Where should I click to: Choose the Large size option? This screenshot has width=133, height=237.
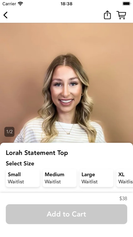[96, 178]
